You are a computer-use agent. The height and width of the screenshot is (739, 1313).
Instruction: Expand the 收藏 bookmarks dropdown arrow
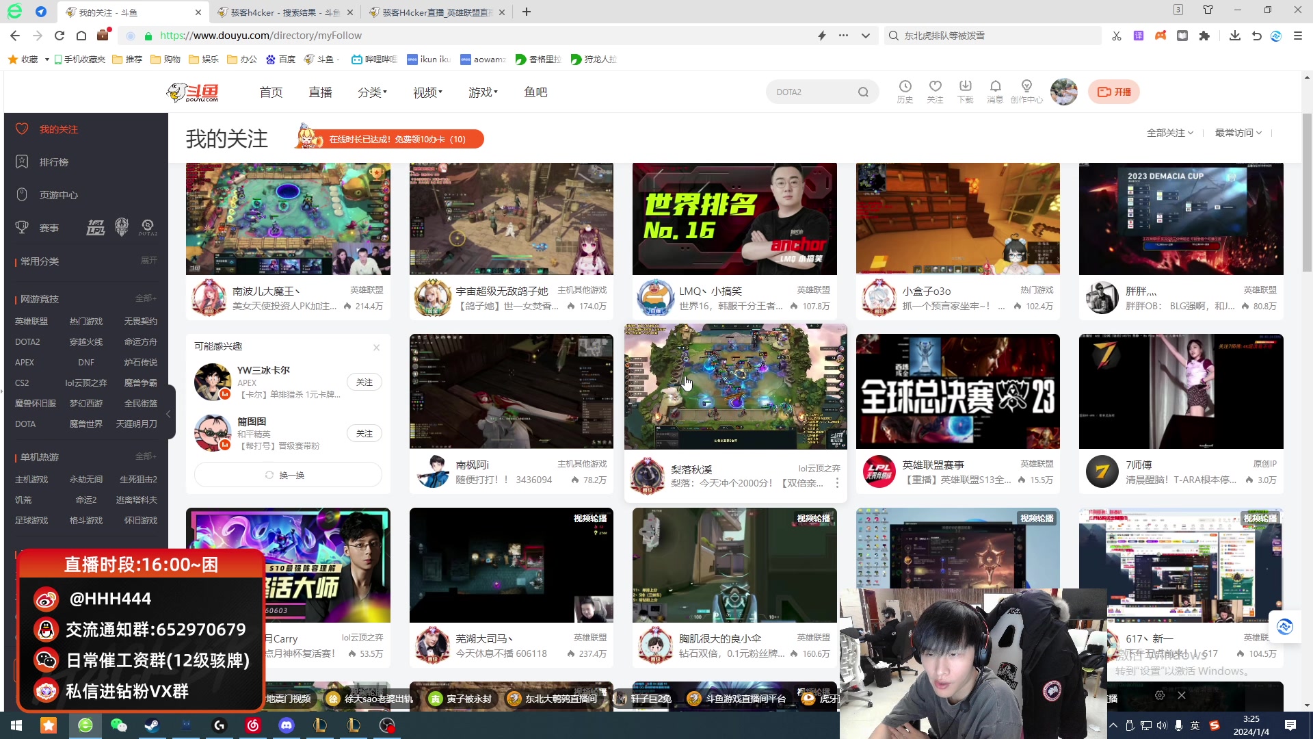coord(47,60)
